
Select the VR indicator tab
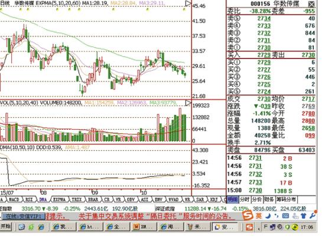click(x=118, y=199)
